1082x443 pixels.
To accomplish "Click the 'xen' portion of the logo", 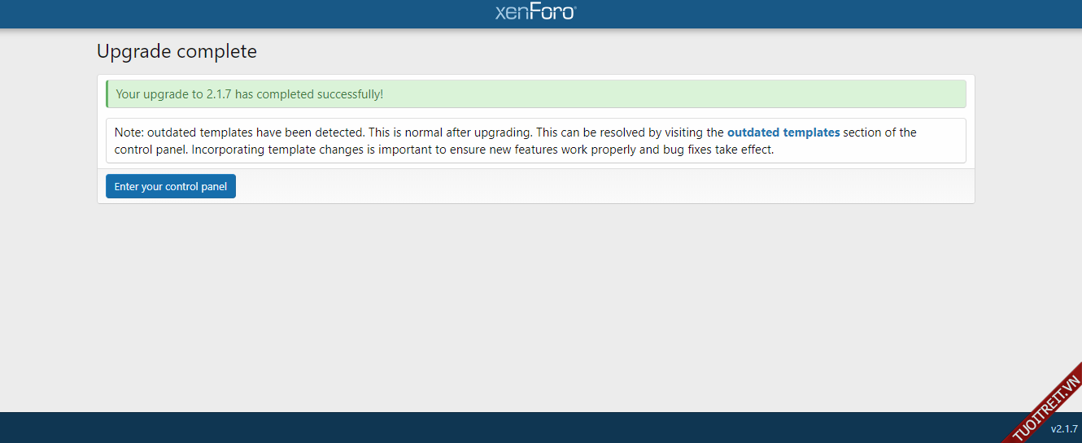I will [x=512, y=13].
